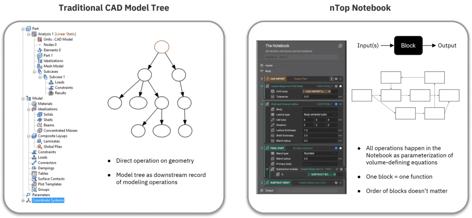Viewport: 472px width, 218px height.
Task: Expand the Coordinate Systems node
Action: tap(23, 200)
